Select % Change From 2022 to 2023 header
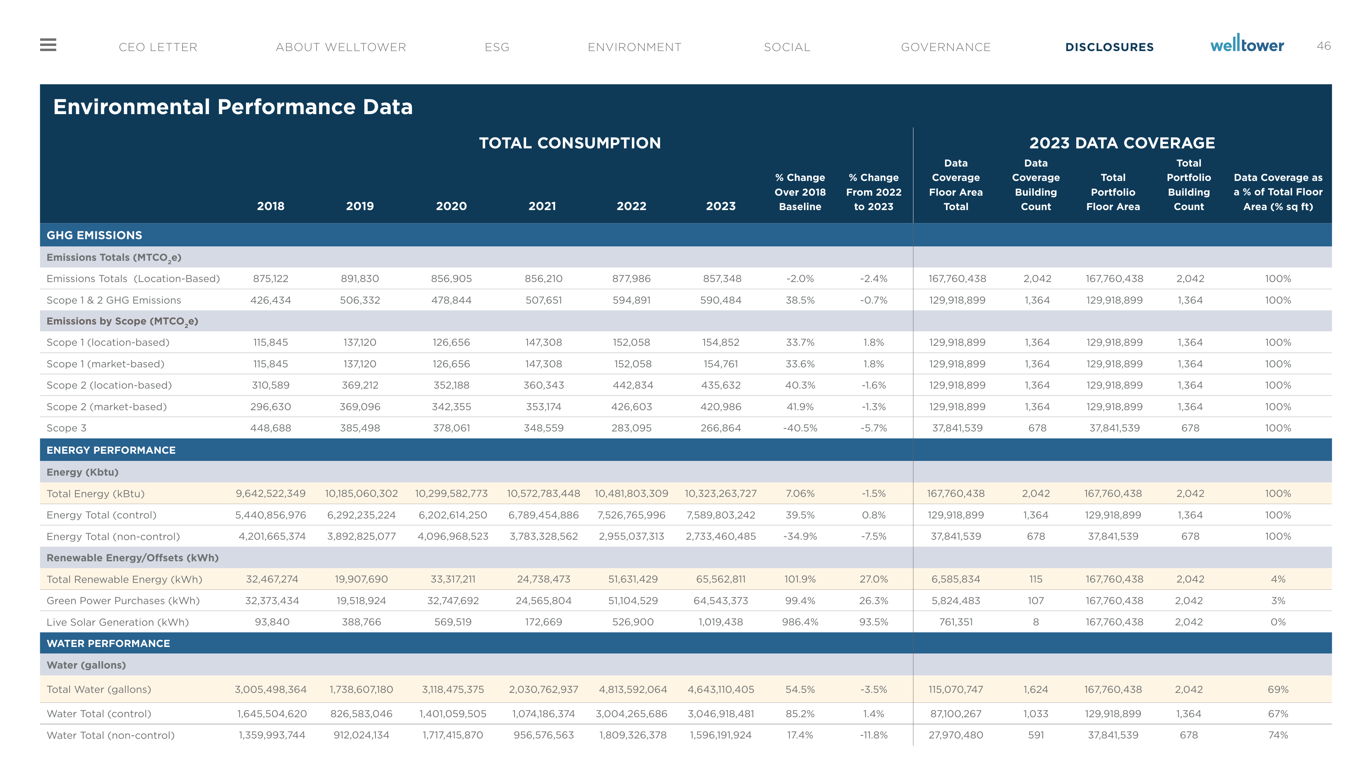1372x771 pixels. [x=874, y=192]
